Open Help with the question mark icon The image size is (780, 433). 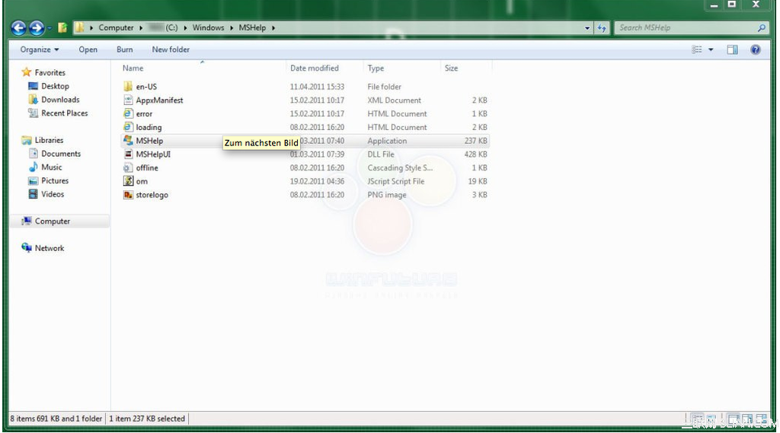coord(755,49)
